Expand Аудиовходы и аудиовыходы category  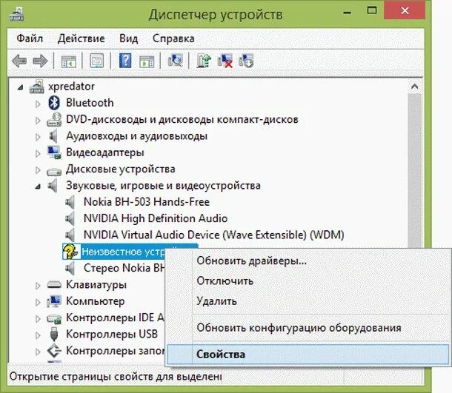(38, 137)
